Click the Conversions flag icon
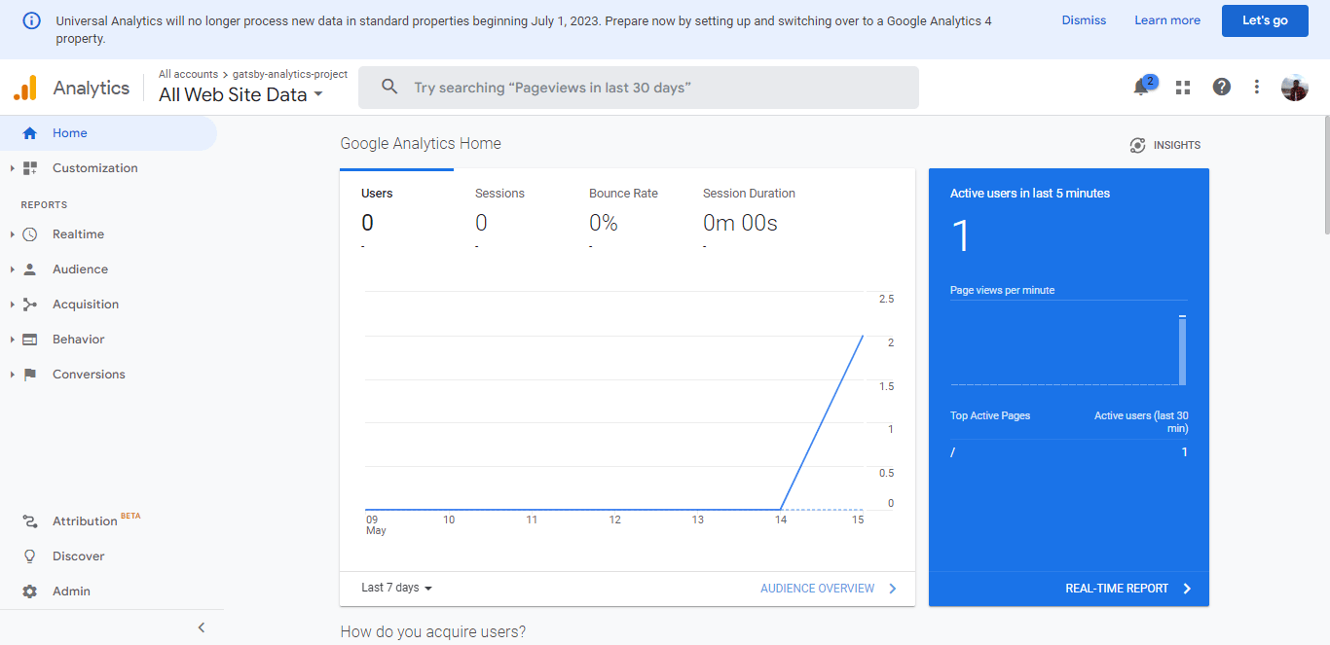 coord(30,375)
